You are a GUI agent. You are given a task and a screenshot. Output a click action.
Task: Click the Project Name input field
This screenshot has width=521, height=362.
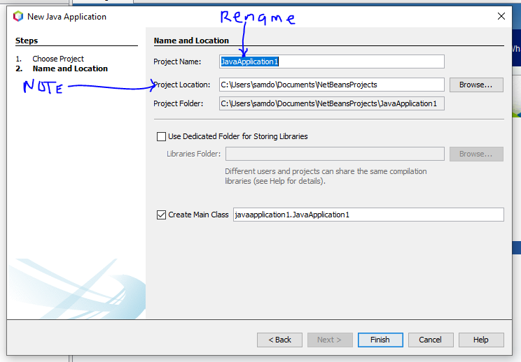click(332, 61)
